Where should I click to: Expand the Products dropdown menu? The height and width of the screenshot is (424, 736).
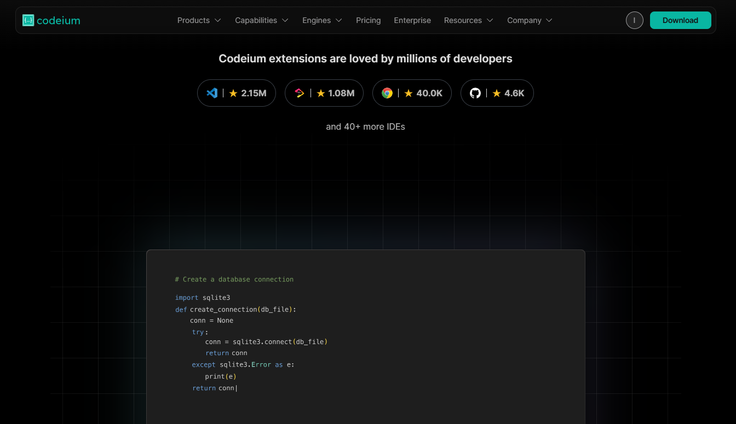[x=199, y=20]
